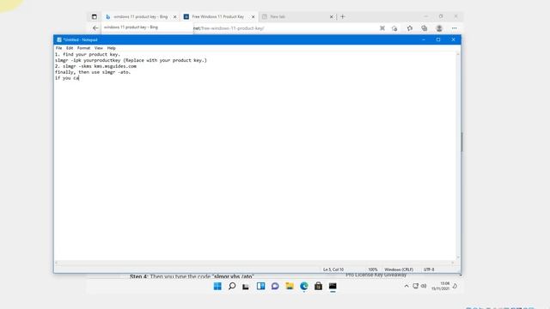
Task: Click Notepad vertical scrollbar
Action: (x=458, y=156)
